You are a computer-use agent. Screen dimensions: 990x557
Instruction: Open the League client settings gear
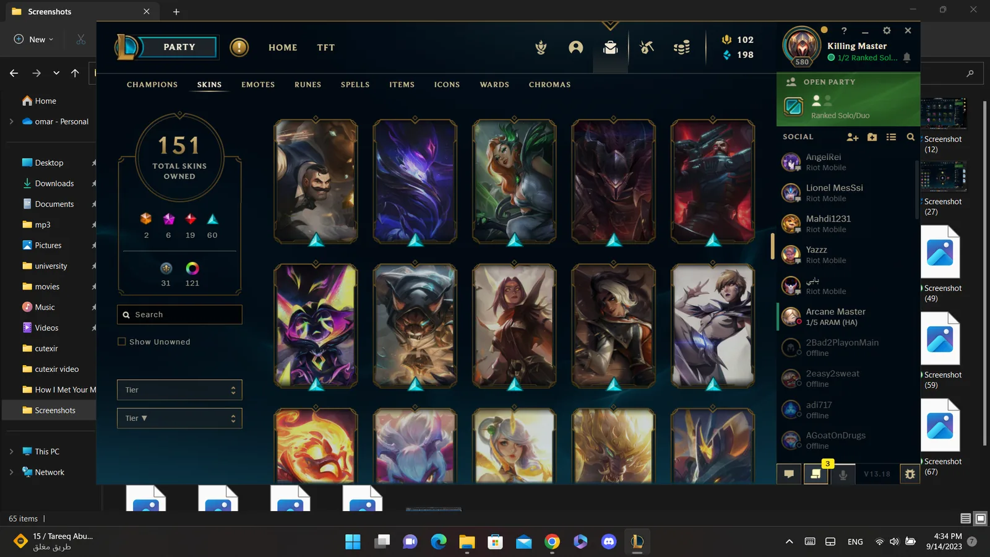point(887,30)
